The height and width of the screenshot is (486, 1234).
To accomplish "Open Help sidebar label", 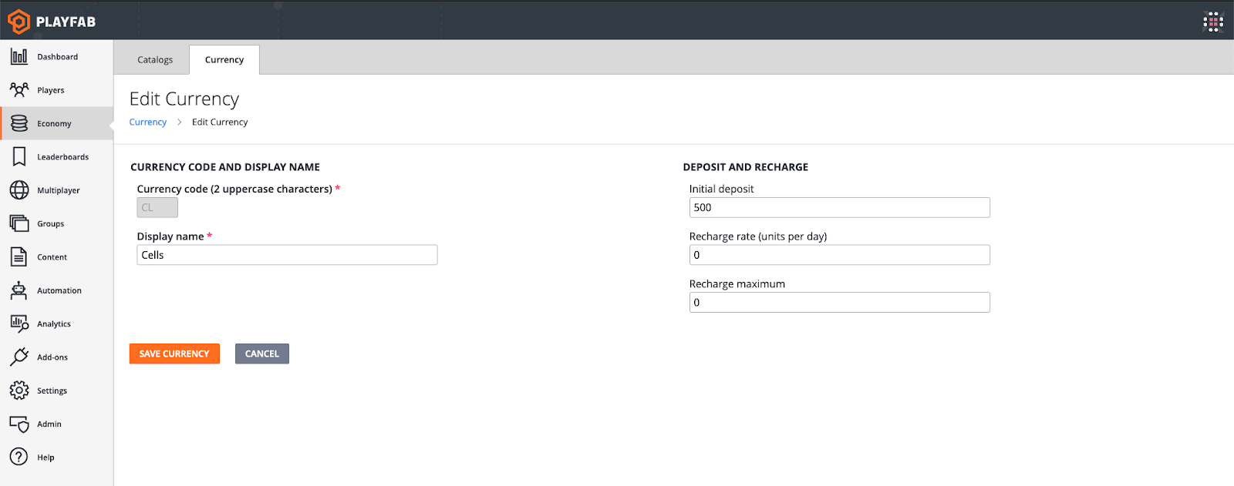I will 46,458.
